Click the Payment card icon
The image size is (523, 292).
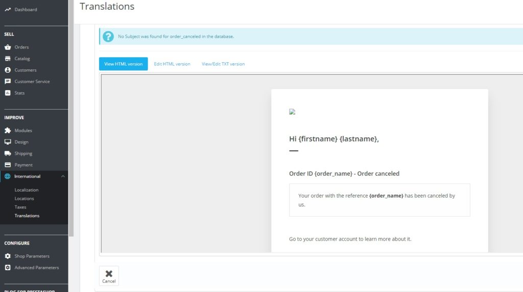pyautogui.click(x=8, y=165)
